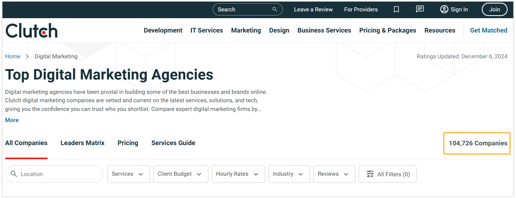Open the Resources navigation menu
Viewport: 516px width, 198px height.
pos(440,30)
